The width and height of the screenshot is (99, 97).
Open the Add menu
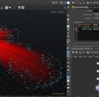[75, 57]
